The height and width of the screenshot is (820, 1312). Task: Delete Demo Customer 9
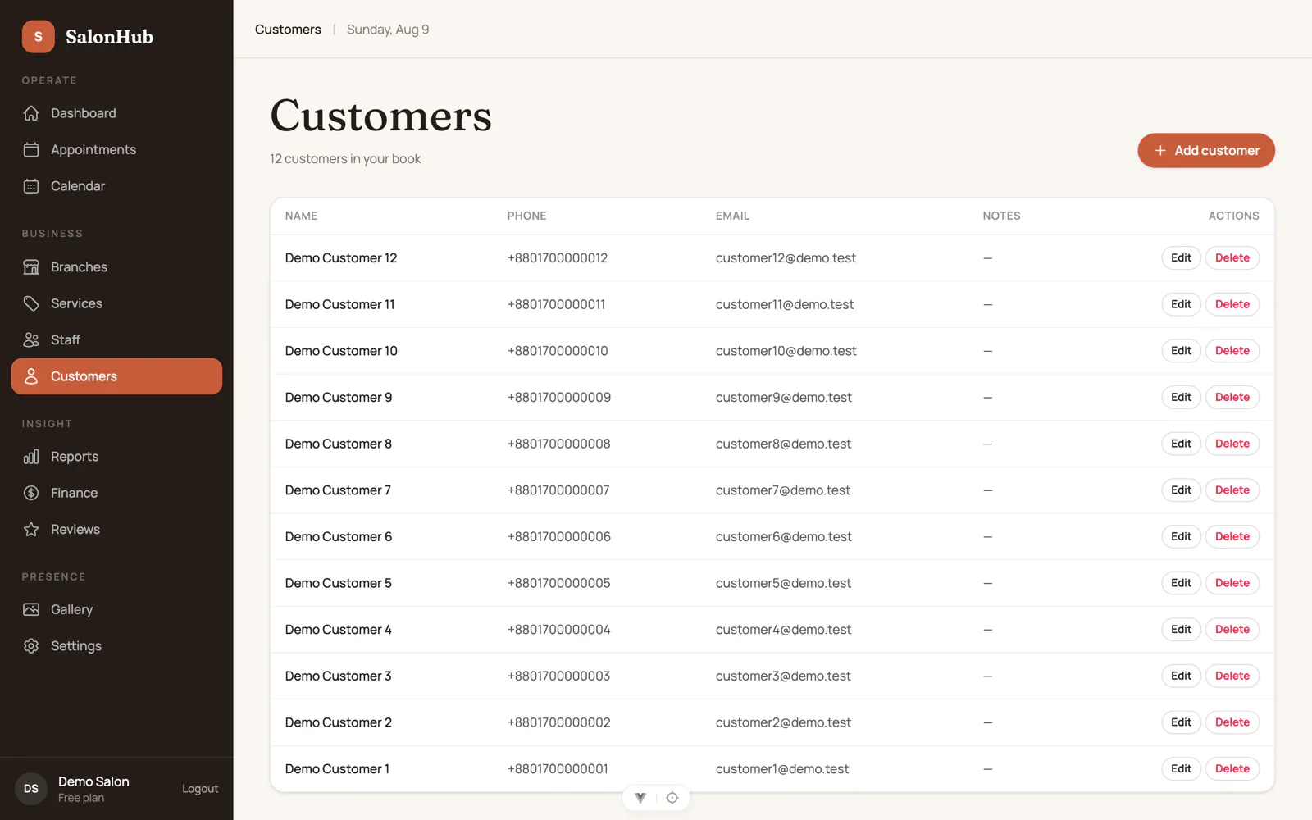point(1232,398)
